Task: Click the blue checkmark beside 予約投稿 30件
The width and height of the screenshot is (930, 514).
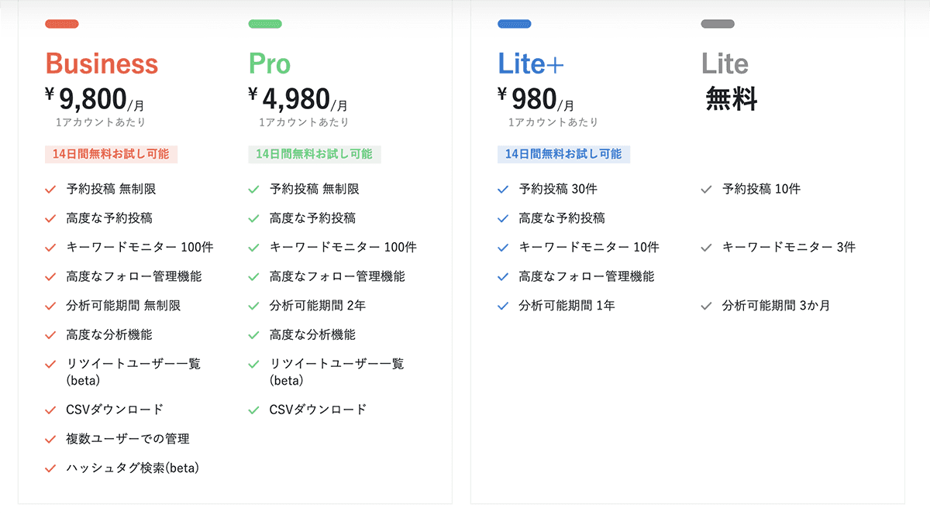Action: tap(503, 189)
